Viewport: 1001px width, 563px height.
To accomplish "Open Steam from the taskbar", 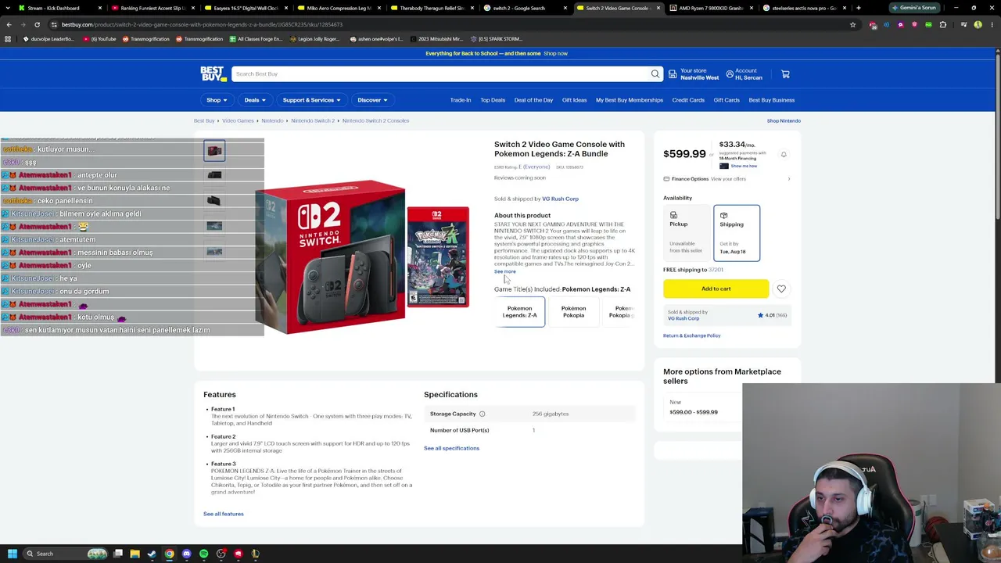I will (x=152, y=554).
